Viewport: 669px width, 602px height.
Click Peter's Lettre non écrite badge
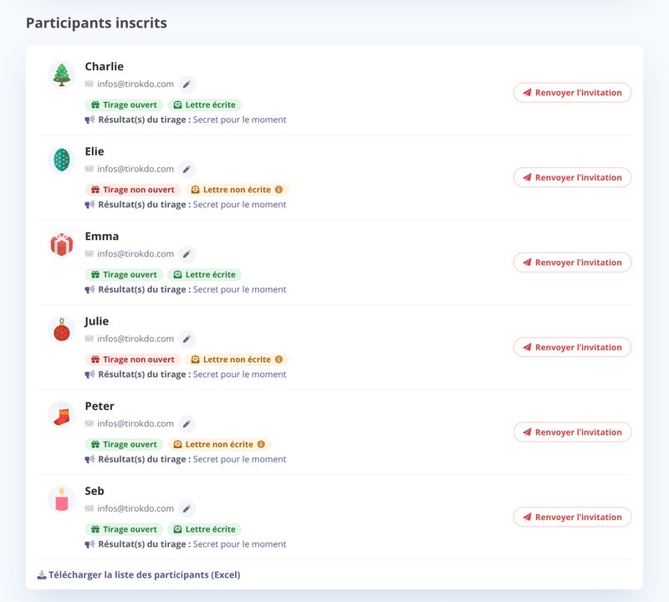click(219, 444)
